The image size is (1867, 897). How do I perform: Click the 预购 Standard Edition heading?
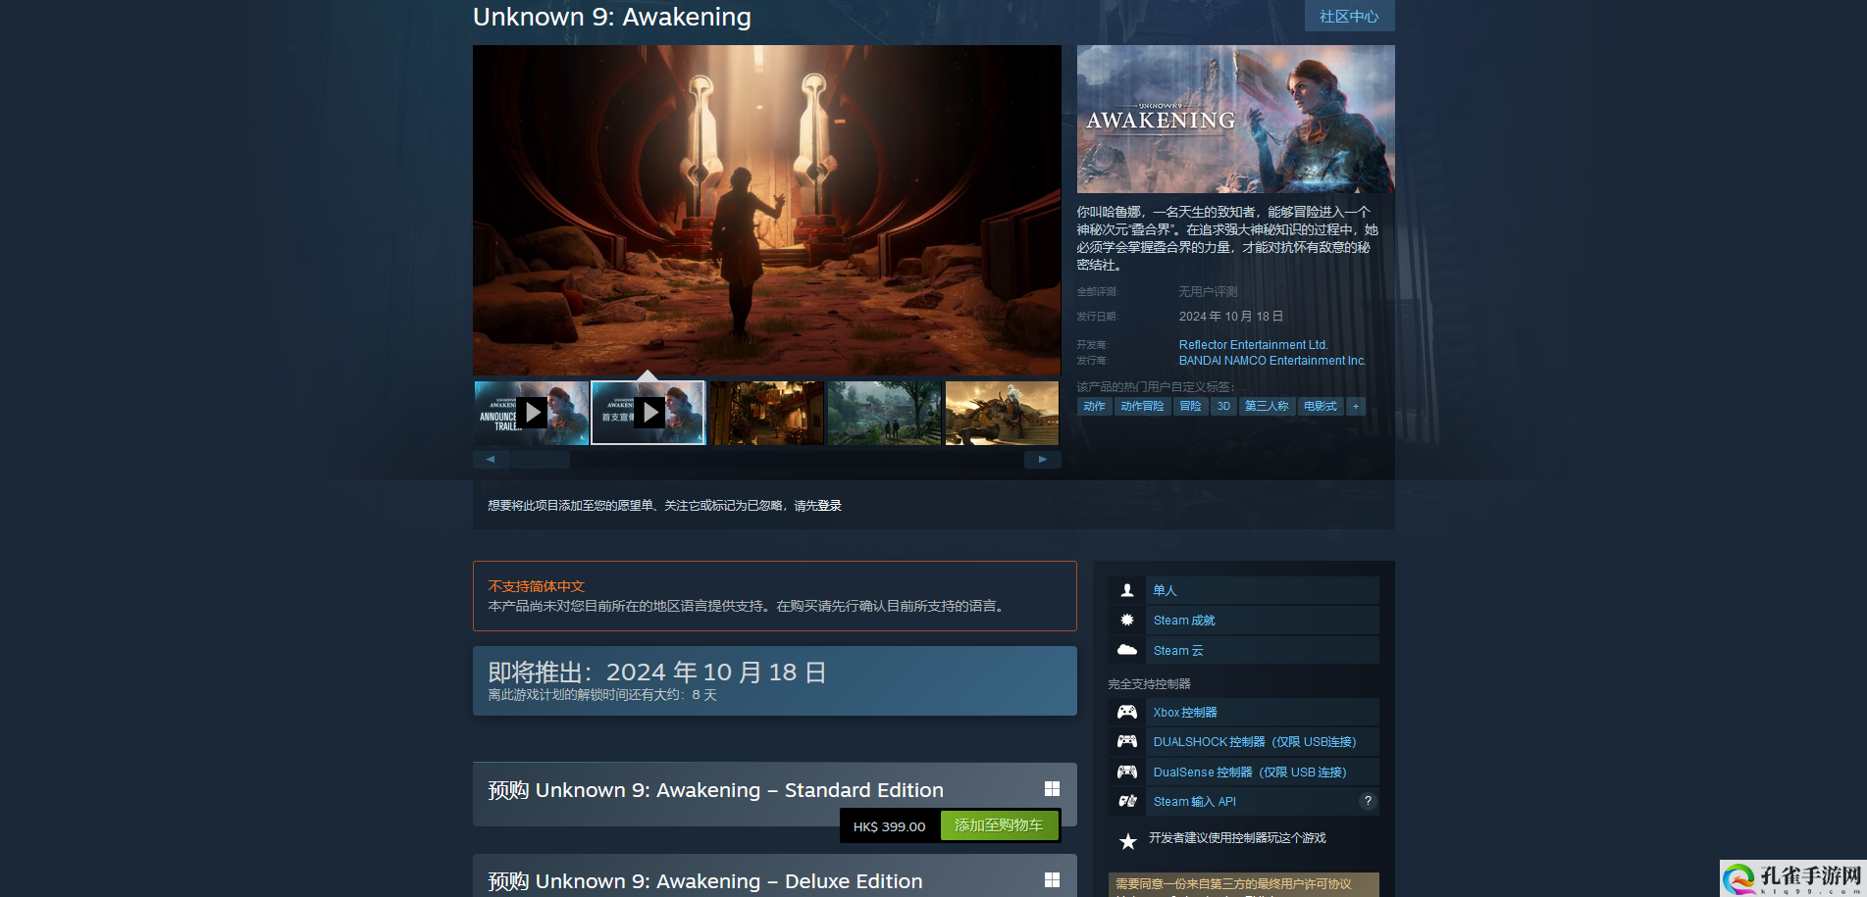click(716, 790)
